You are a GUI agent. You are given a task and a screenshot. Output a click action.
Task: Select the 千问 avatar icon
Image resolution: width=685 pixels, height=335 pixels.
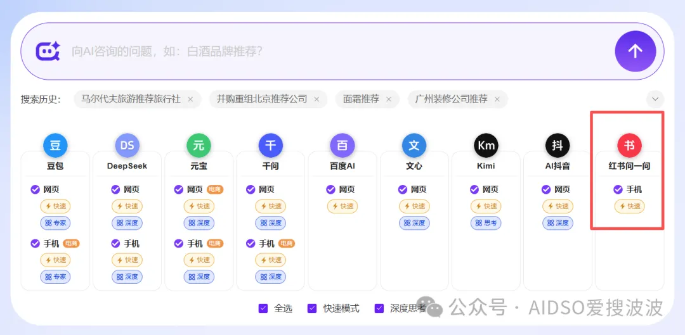point(270,145)
